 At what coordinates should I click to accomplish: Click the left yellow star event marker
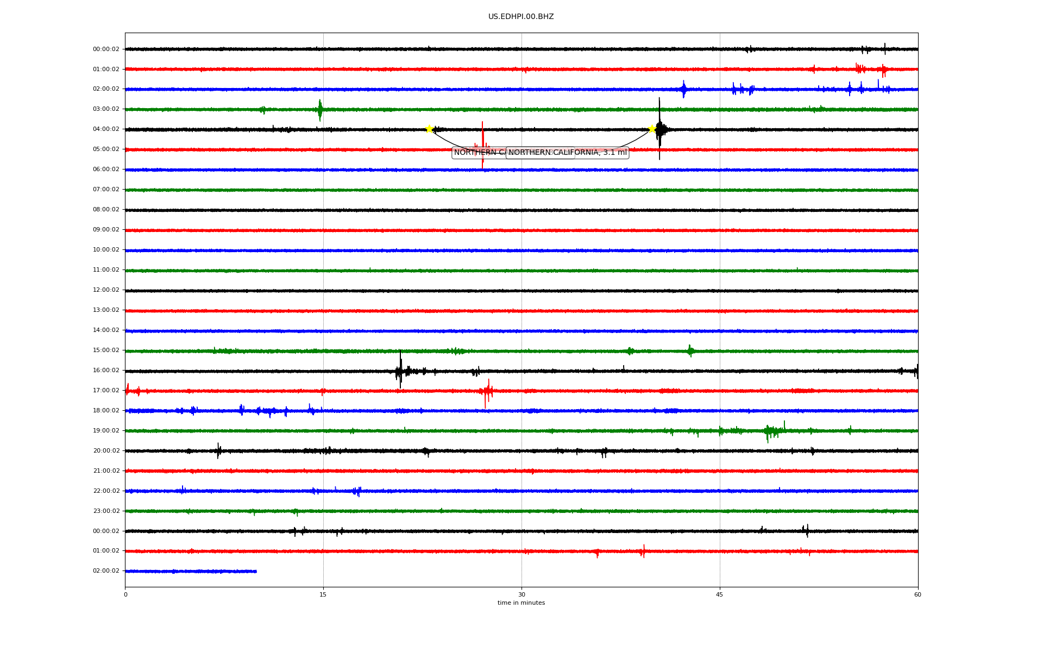click(429, 129)
